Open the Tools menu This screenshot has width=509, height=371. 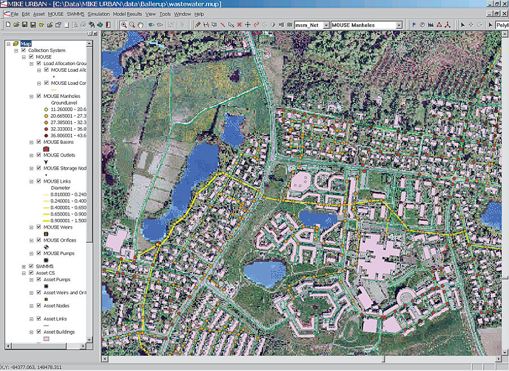[165, 14]
